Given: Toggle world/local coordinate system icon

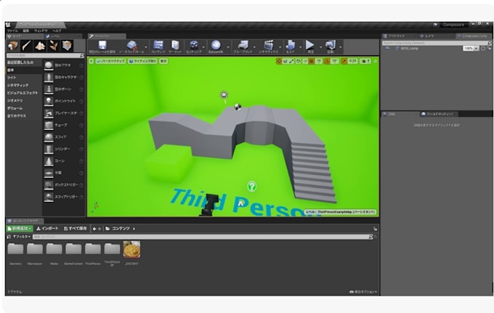Looking at the screenshot, I should coord(299,61).
